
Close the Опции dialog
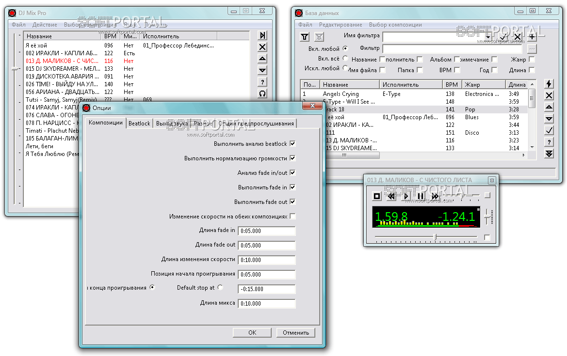click(312, 106)
